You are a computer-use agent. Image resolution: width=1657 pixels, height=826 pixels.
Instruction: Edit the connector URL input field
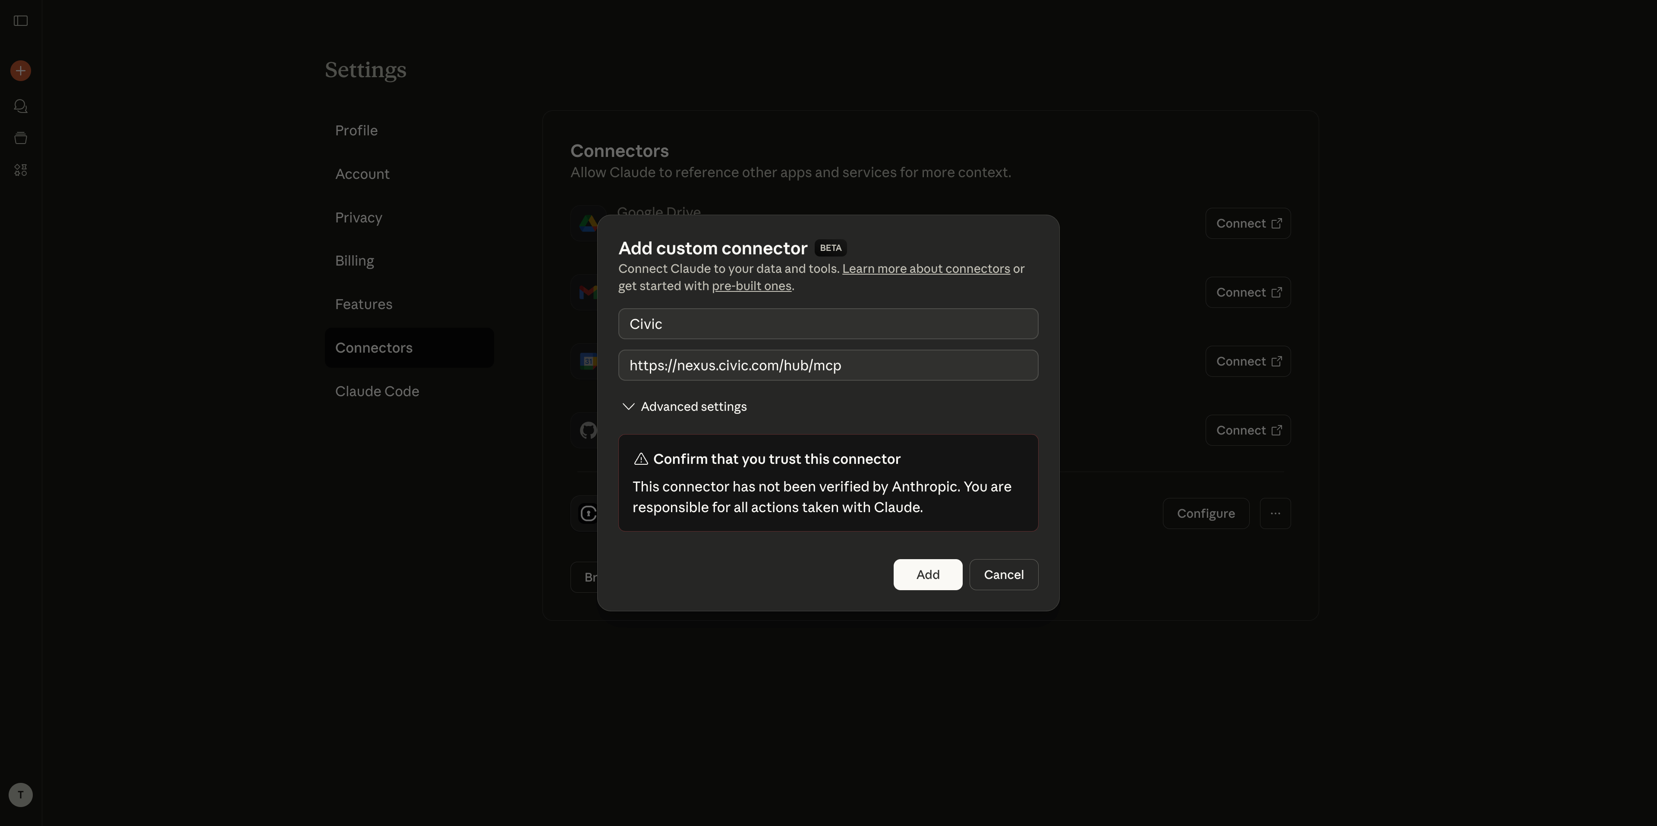click(828, 365)
